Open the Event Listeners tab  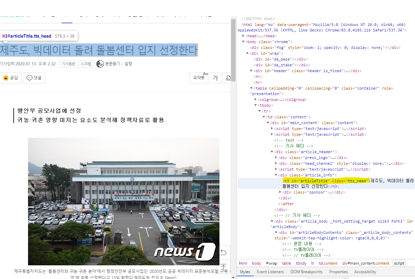[x=270, y=272]
